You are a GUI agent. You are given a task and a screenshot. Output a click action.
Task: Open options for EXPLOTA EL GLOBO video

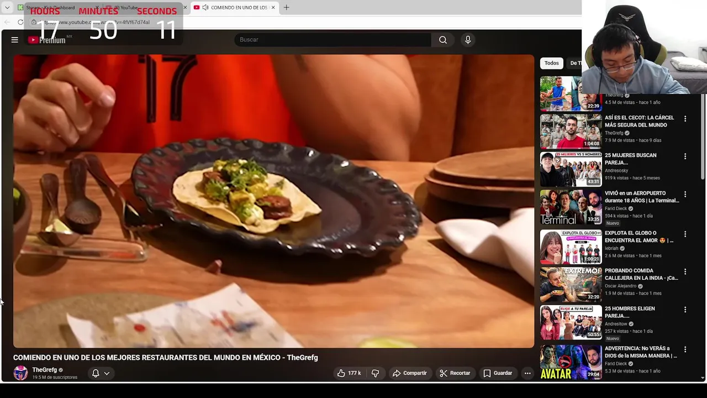(685, 234)
